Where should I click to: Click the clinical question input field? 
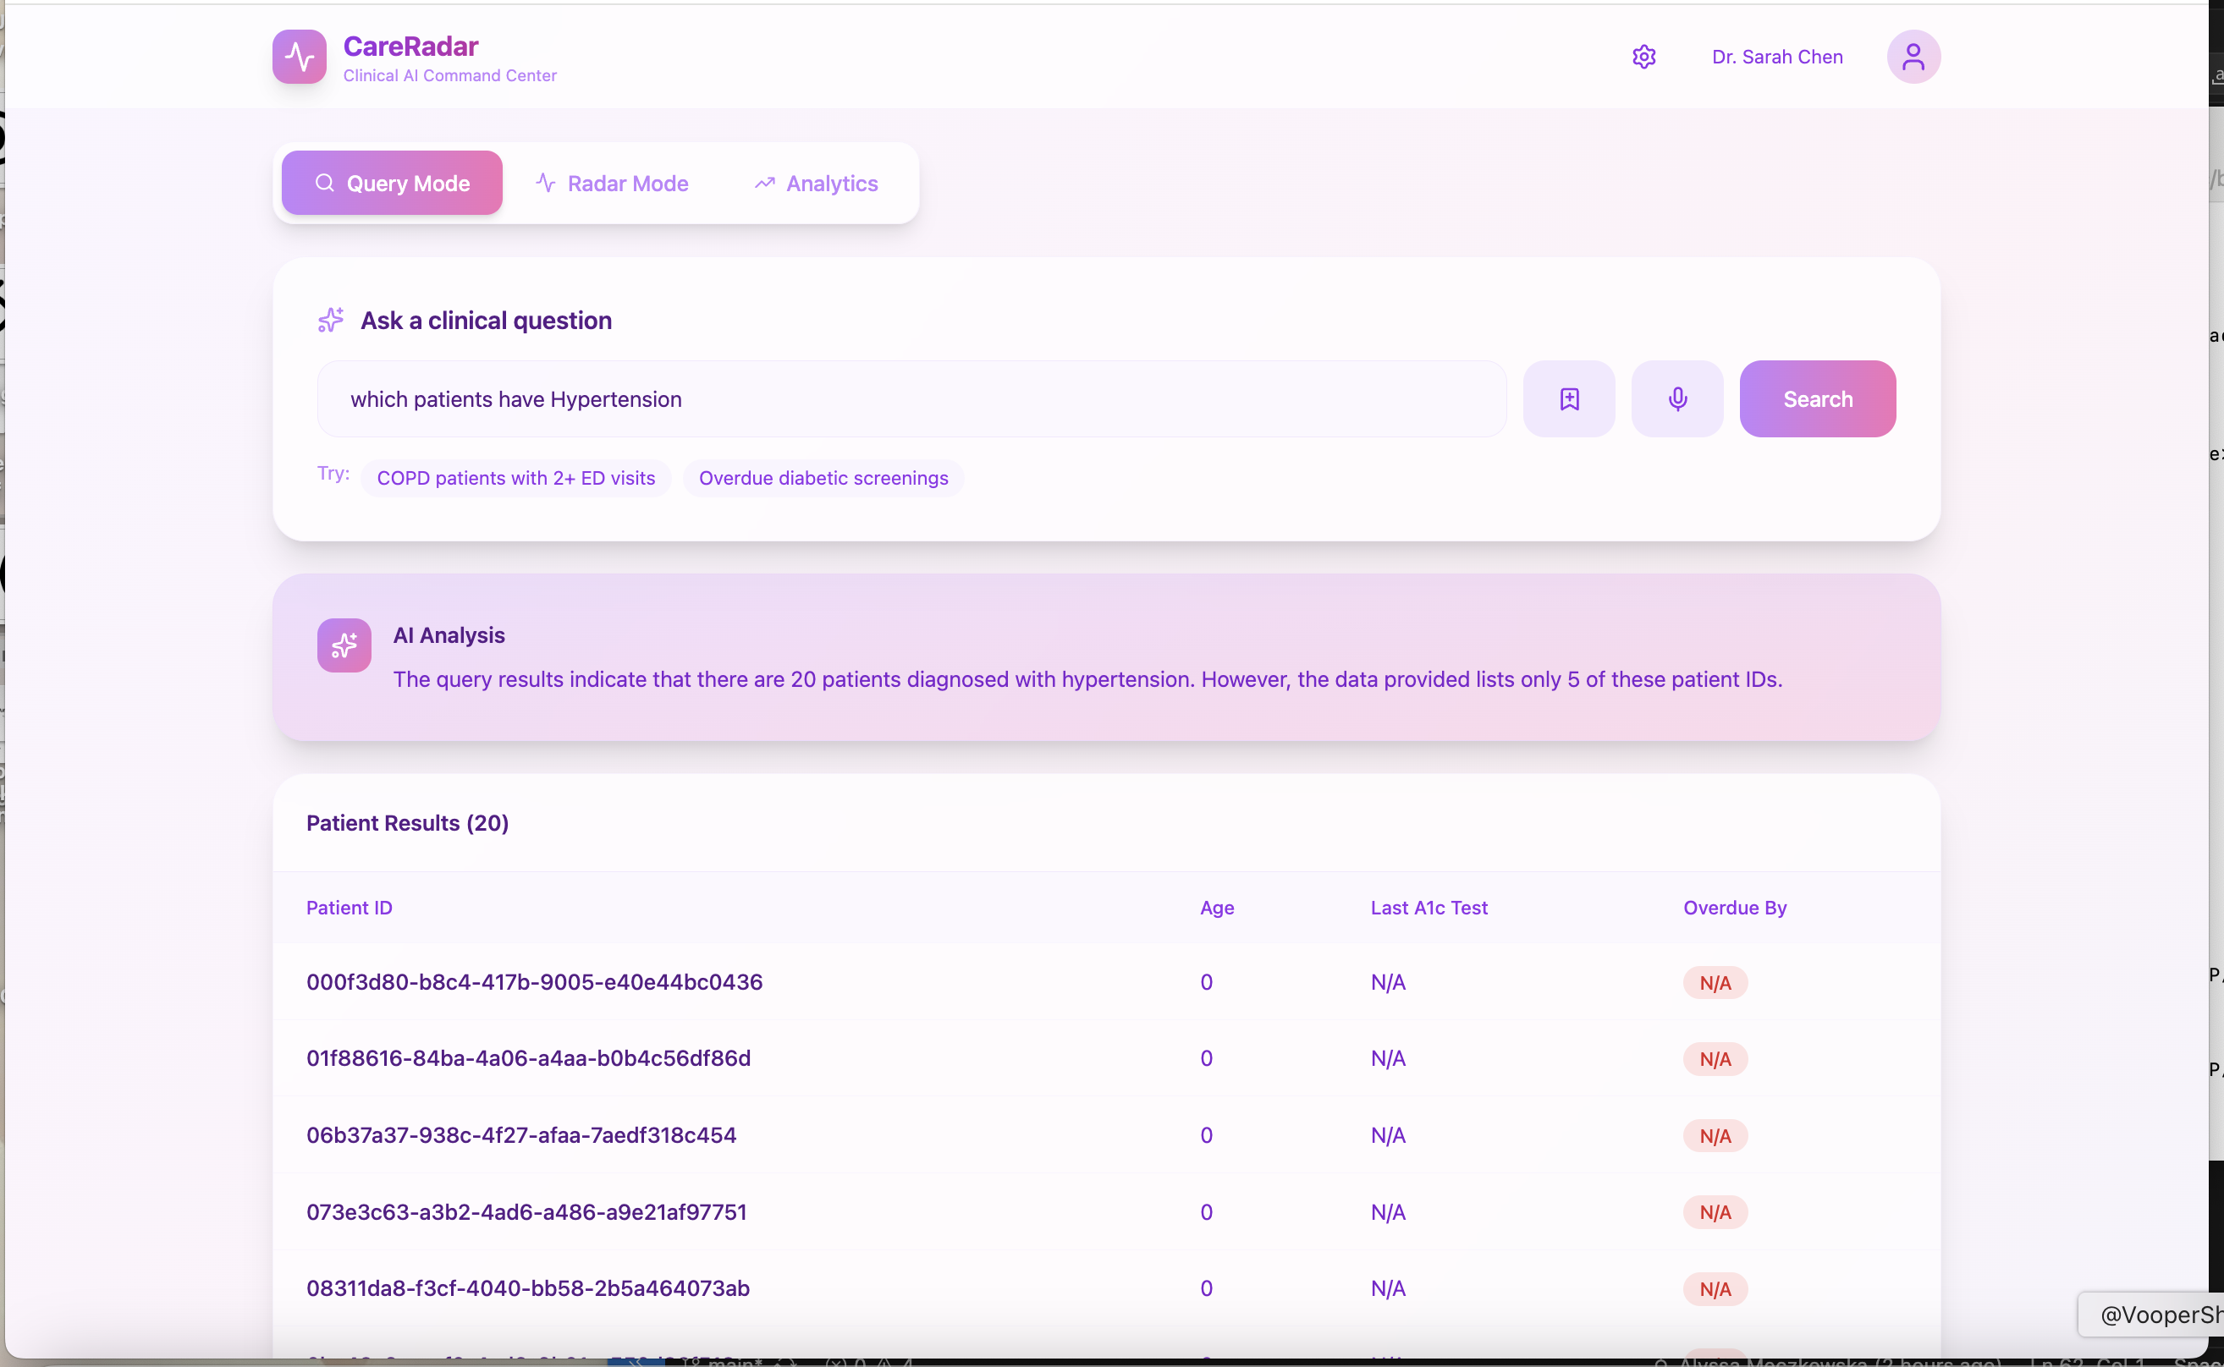click(911, 398)
